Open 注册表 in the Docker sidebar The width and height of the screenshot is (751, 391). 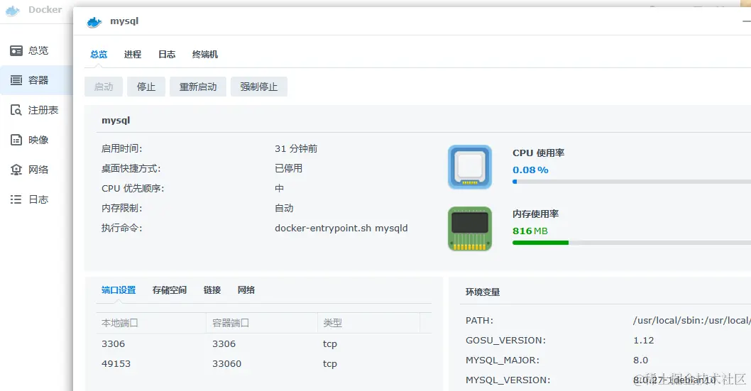pos(36,110)
